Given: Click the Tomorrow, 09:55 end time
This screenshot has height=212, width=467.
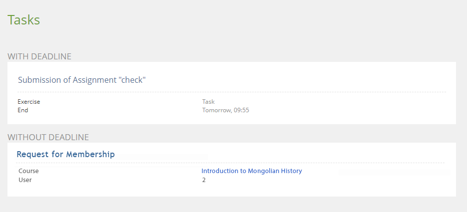Looking at the screenshot, I should [225, 110].
